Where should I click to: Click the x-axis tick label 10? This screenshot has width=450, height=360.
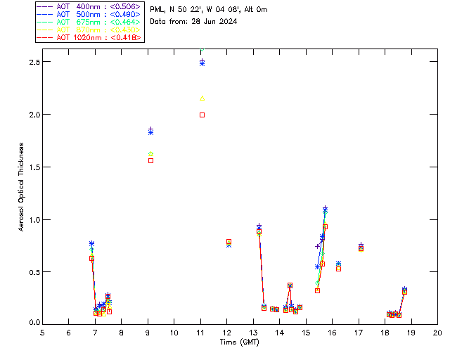point(174,333)
